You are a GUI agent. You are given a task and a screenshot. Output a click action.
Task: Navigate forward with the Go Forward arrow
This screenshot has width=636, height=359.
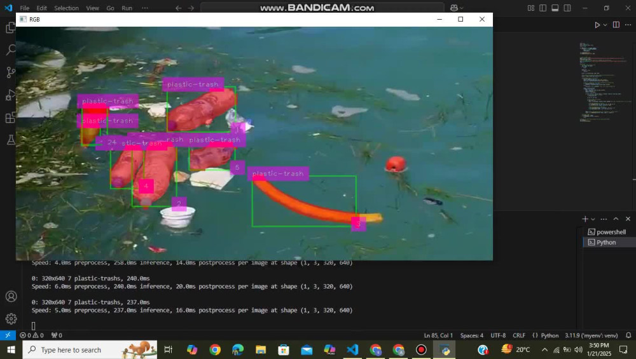(x=191, y=8)
